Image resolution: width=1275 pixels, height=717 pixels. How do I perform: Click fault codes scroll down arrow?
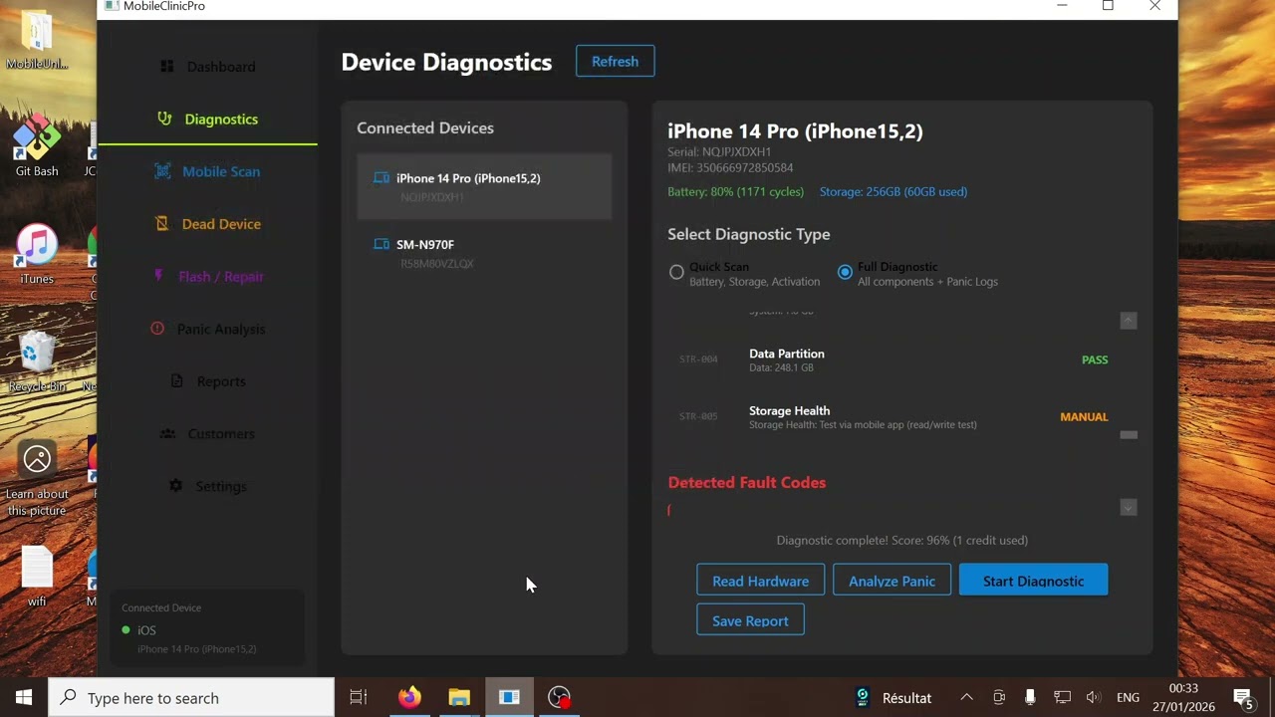pos(1129,508)
